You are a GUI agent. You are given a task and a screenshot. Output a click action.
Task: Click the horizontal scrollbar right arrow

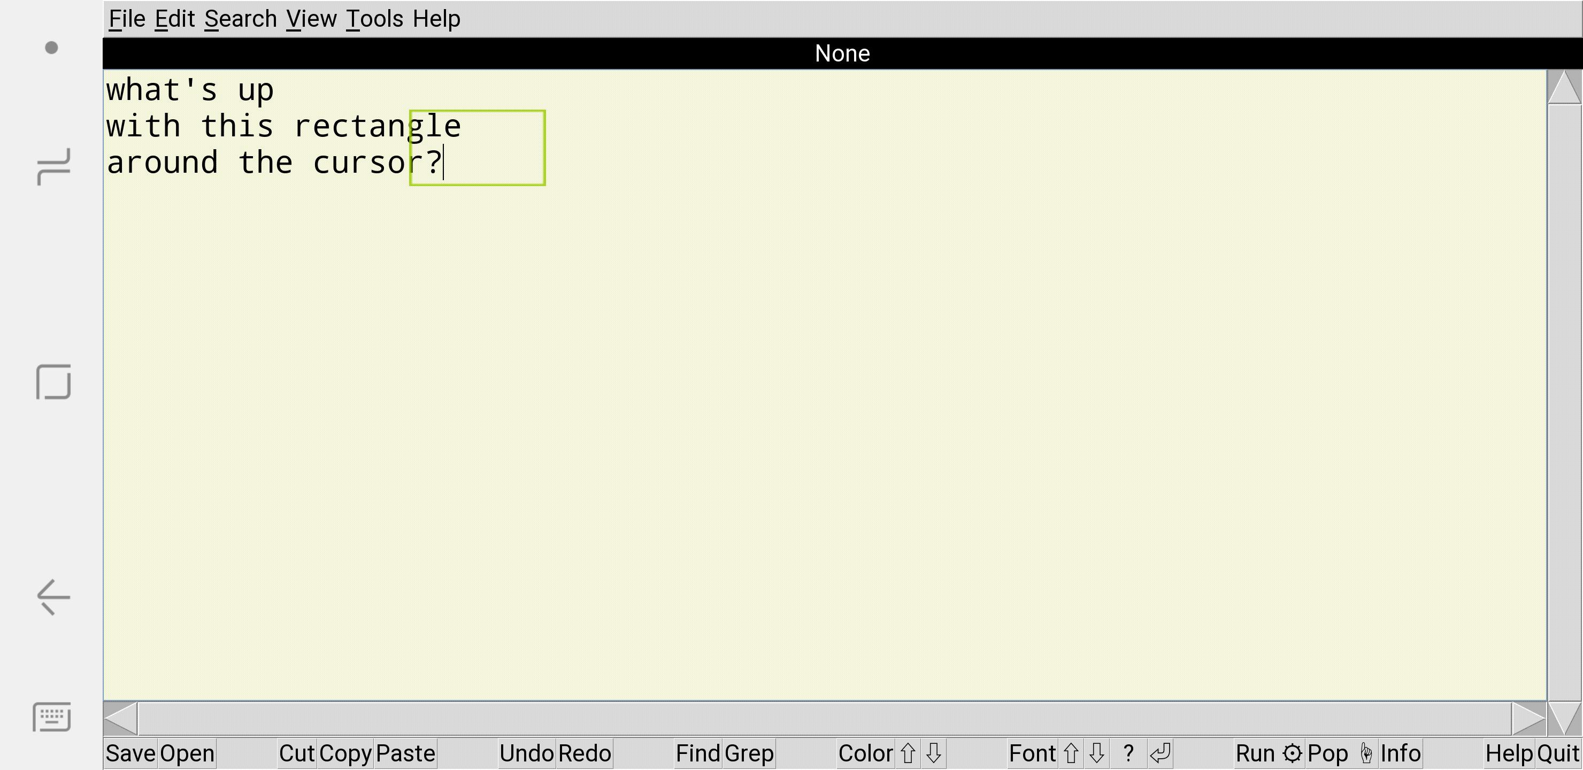point(1528,718)
